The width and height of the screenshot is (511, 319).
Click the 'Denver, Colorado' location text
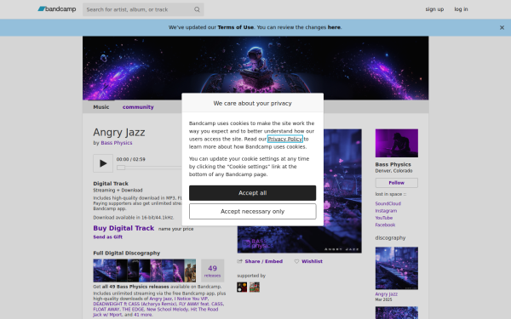(x=393, y=171)
